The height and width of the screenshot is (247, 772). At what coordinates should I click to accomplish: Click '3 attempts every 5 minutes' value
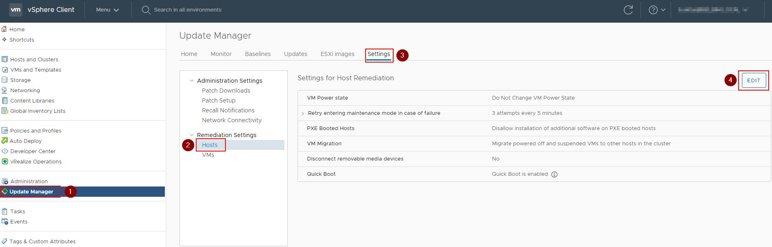pos(527,113)
